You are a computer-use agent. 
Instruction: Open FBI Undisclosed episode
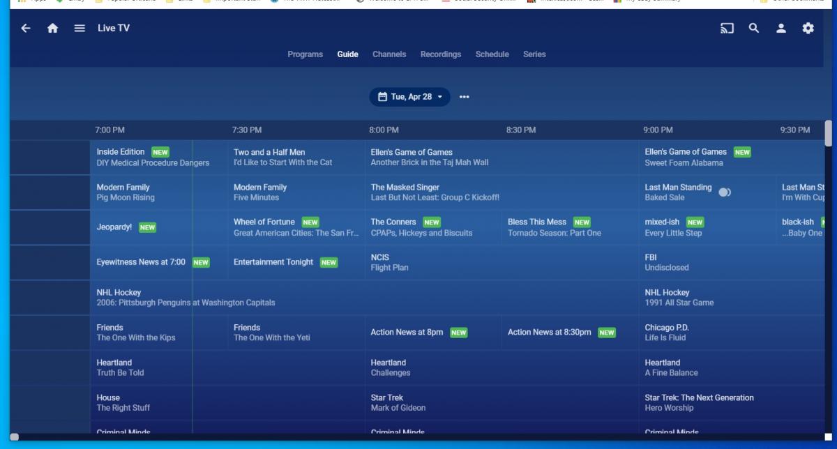[732, 262]
